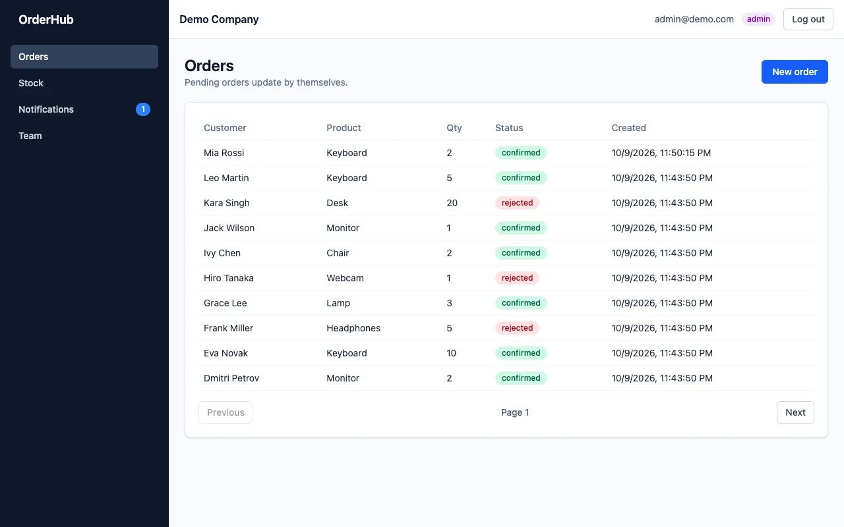Open the Orders section in the sidebar
The width and height of the screenshot is (844, 527).
click(84, 57)
